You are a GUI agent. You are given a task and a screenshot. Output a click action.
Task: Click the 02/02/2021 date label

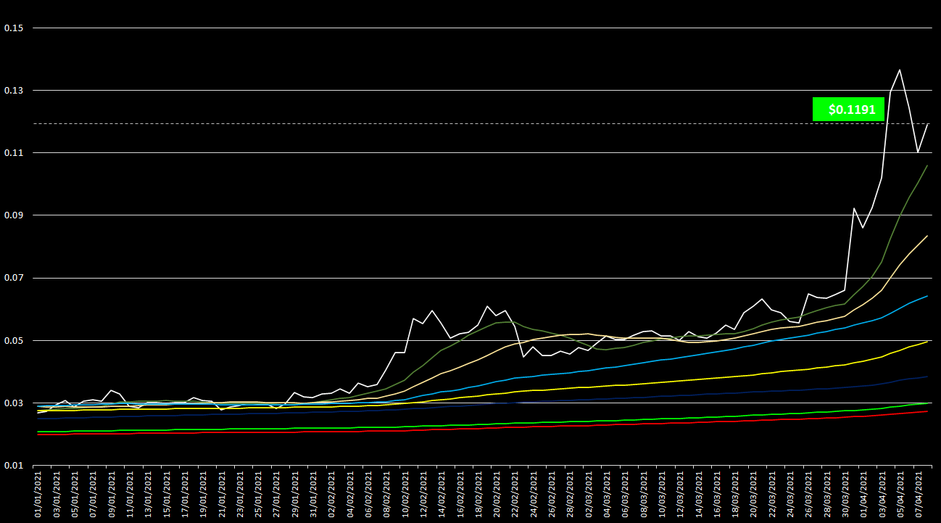pos(333,495)
